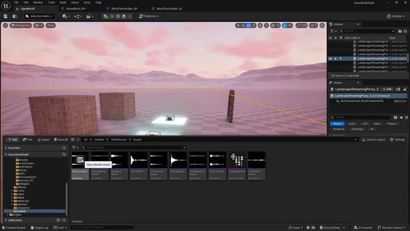
Task: Open the Details property matrix grid icon
Action: (395, 117)
